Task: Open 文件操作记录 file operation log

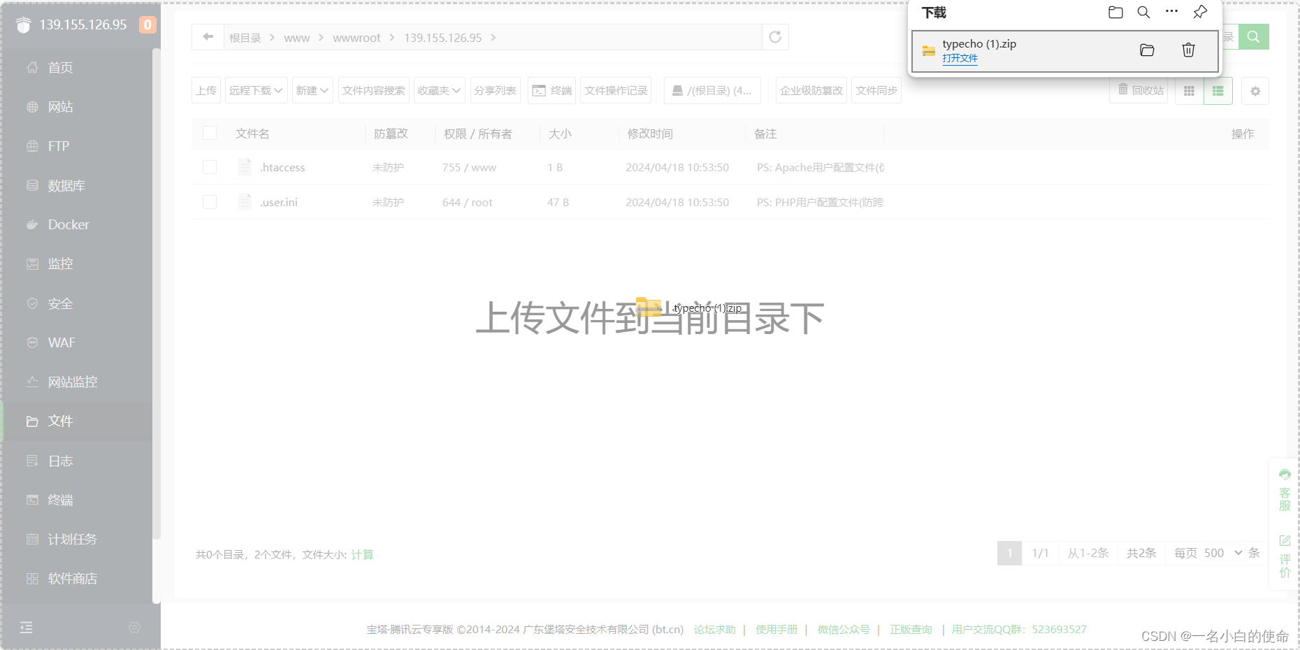Action: [616, 90]
